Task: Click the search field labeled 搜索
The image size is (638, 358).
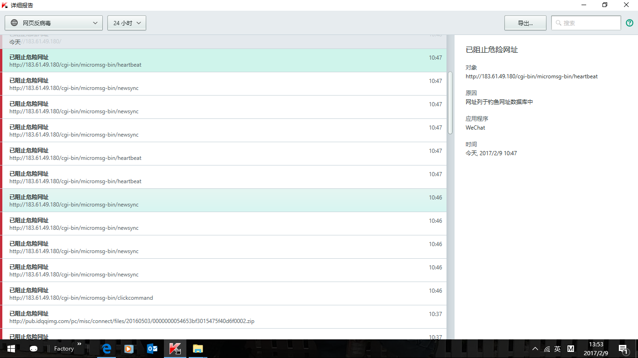Action: tap(586, 23)
